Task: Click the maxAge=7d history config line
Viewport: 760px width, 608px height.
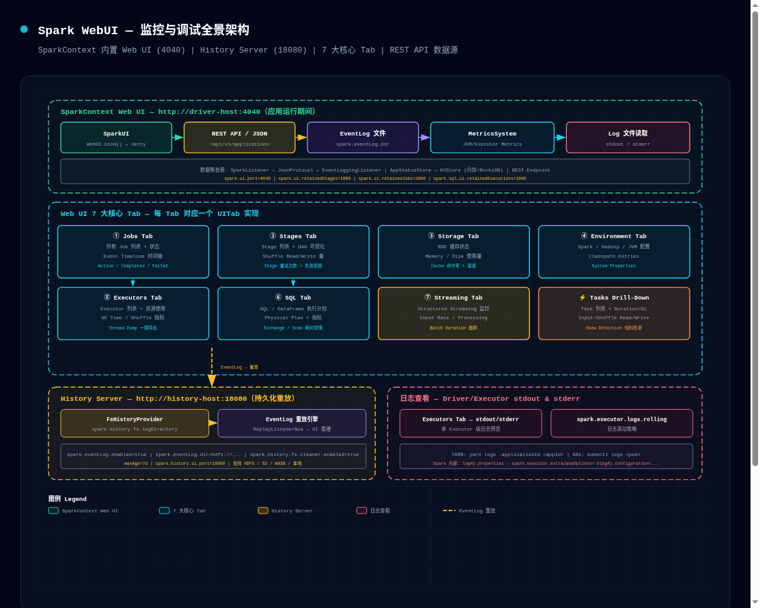Action: (x=213, y=464)
